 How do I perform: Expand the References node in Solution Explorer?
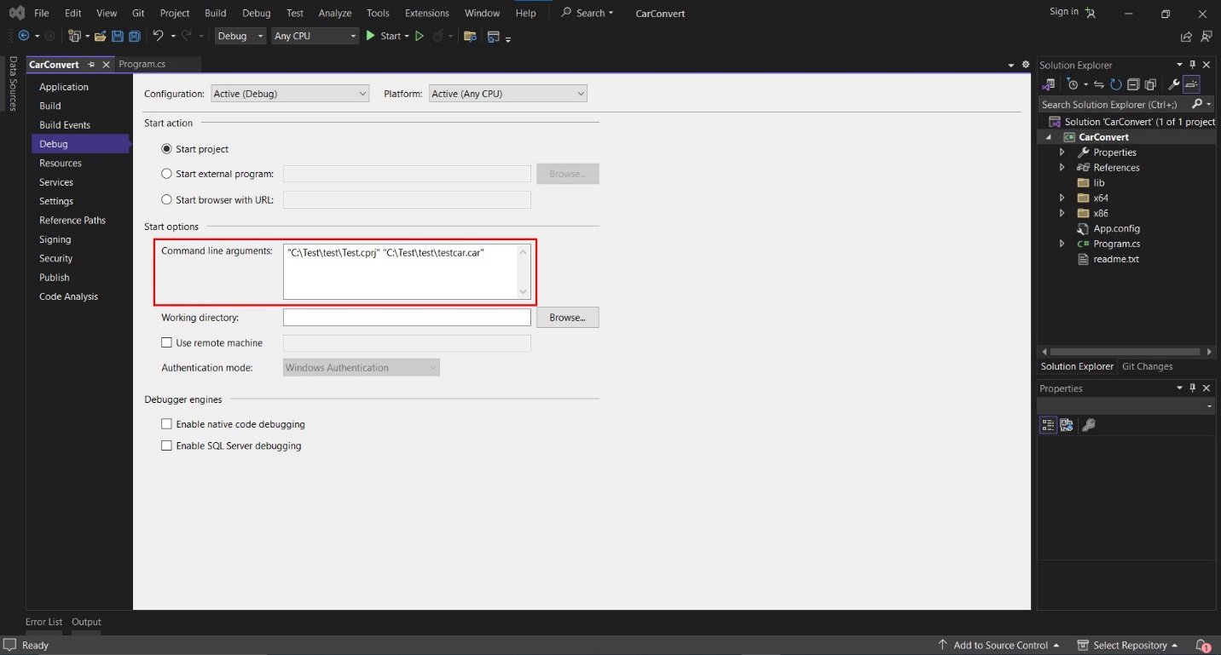click(x=1062, y=168)
